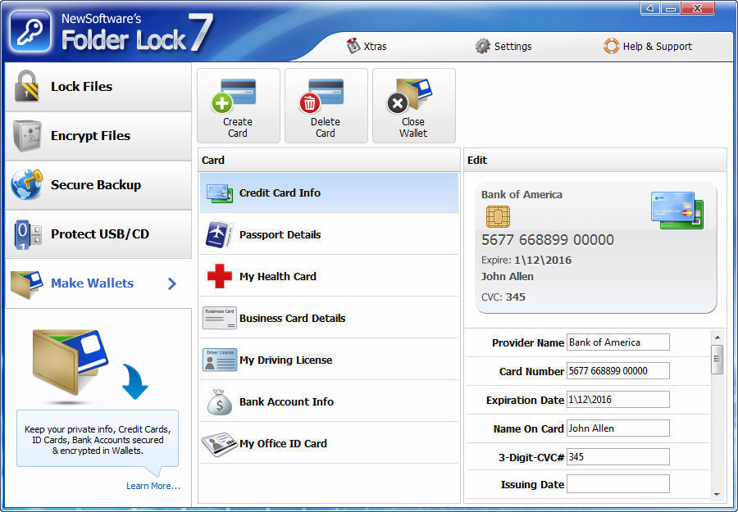Switch to the Settings tab

click(503, 47)
